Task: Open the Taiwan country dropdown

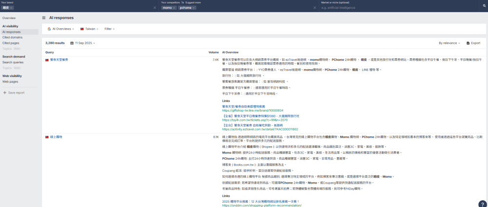Action: 89,29
